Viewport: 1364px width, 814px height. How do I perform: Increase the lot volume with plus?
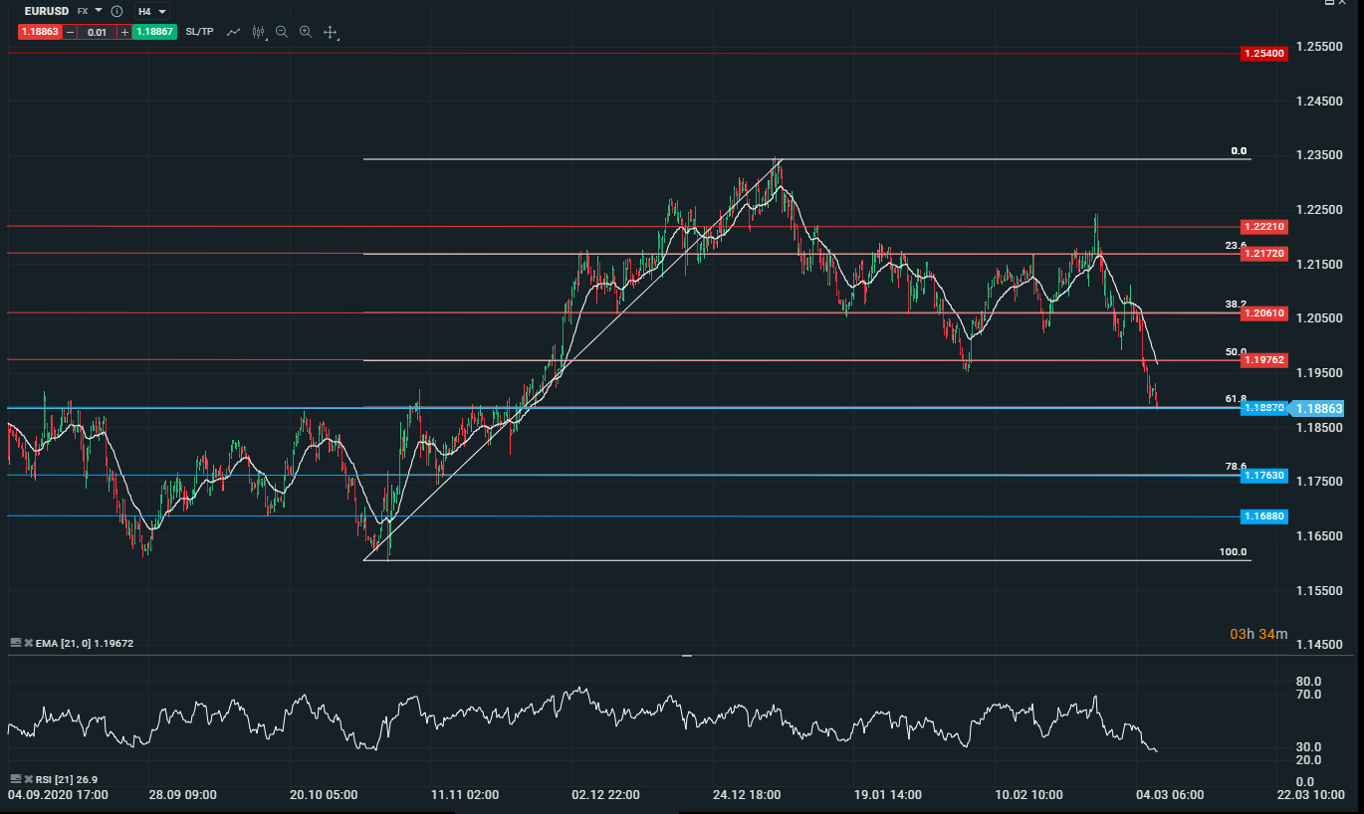[x=124, y=32]
